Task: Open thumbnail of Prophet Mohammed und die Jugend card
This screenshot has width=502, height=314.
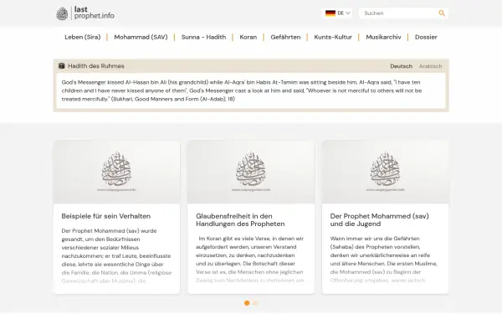Action: [x=385, y=172]
